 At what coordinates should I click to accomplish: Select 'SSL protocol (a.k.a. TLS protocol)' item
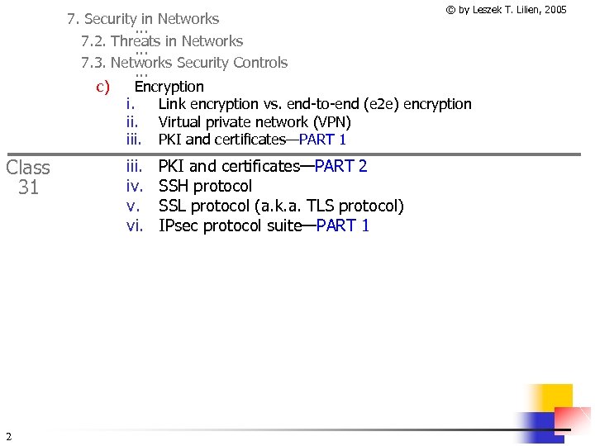point(281,206)
